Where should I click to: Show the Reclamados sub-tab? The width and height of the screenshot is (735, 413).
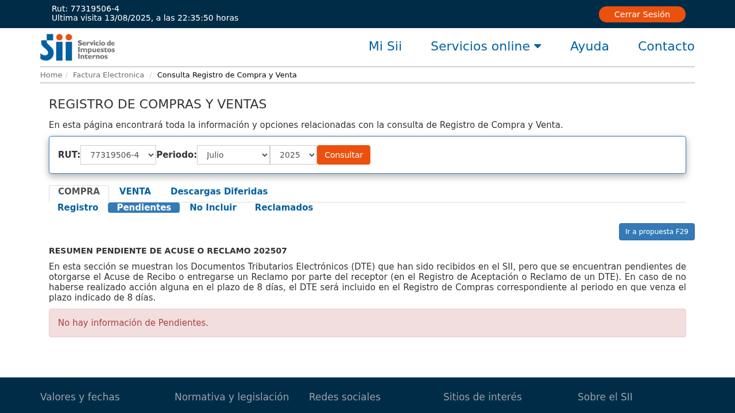[284, 208]
